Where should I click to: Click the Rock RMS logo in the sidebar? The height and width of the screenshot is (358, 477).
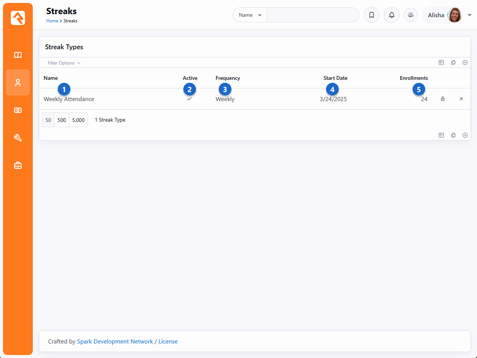(x=18, y=18)
